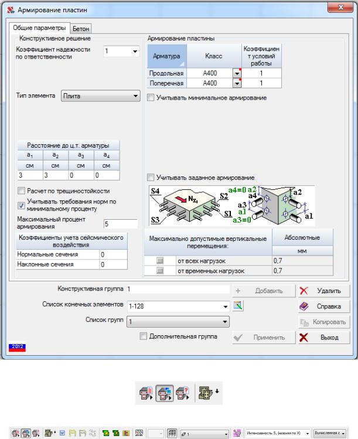Screen dimensions: 358x439
Task: Click small plate reinforcement icon in toolbar strip
Action: click(x=50, y=433)
